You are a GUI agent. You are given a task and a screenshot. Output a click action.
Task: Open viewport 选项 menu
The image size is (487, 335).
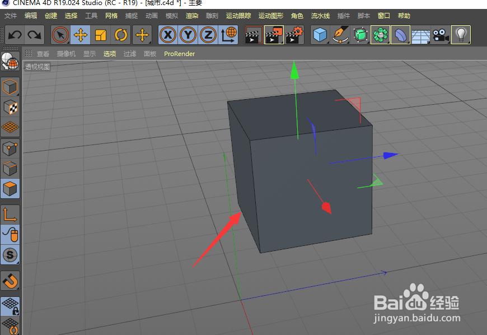tap(110, 54)
